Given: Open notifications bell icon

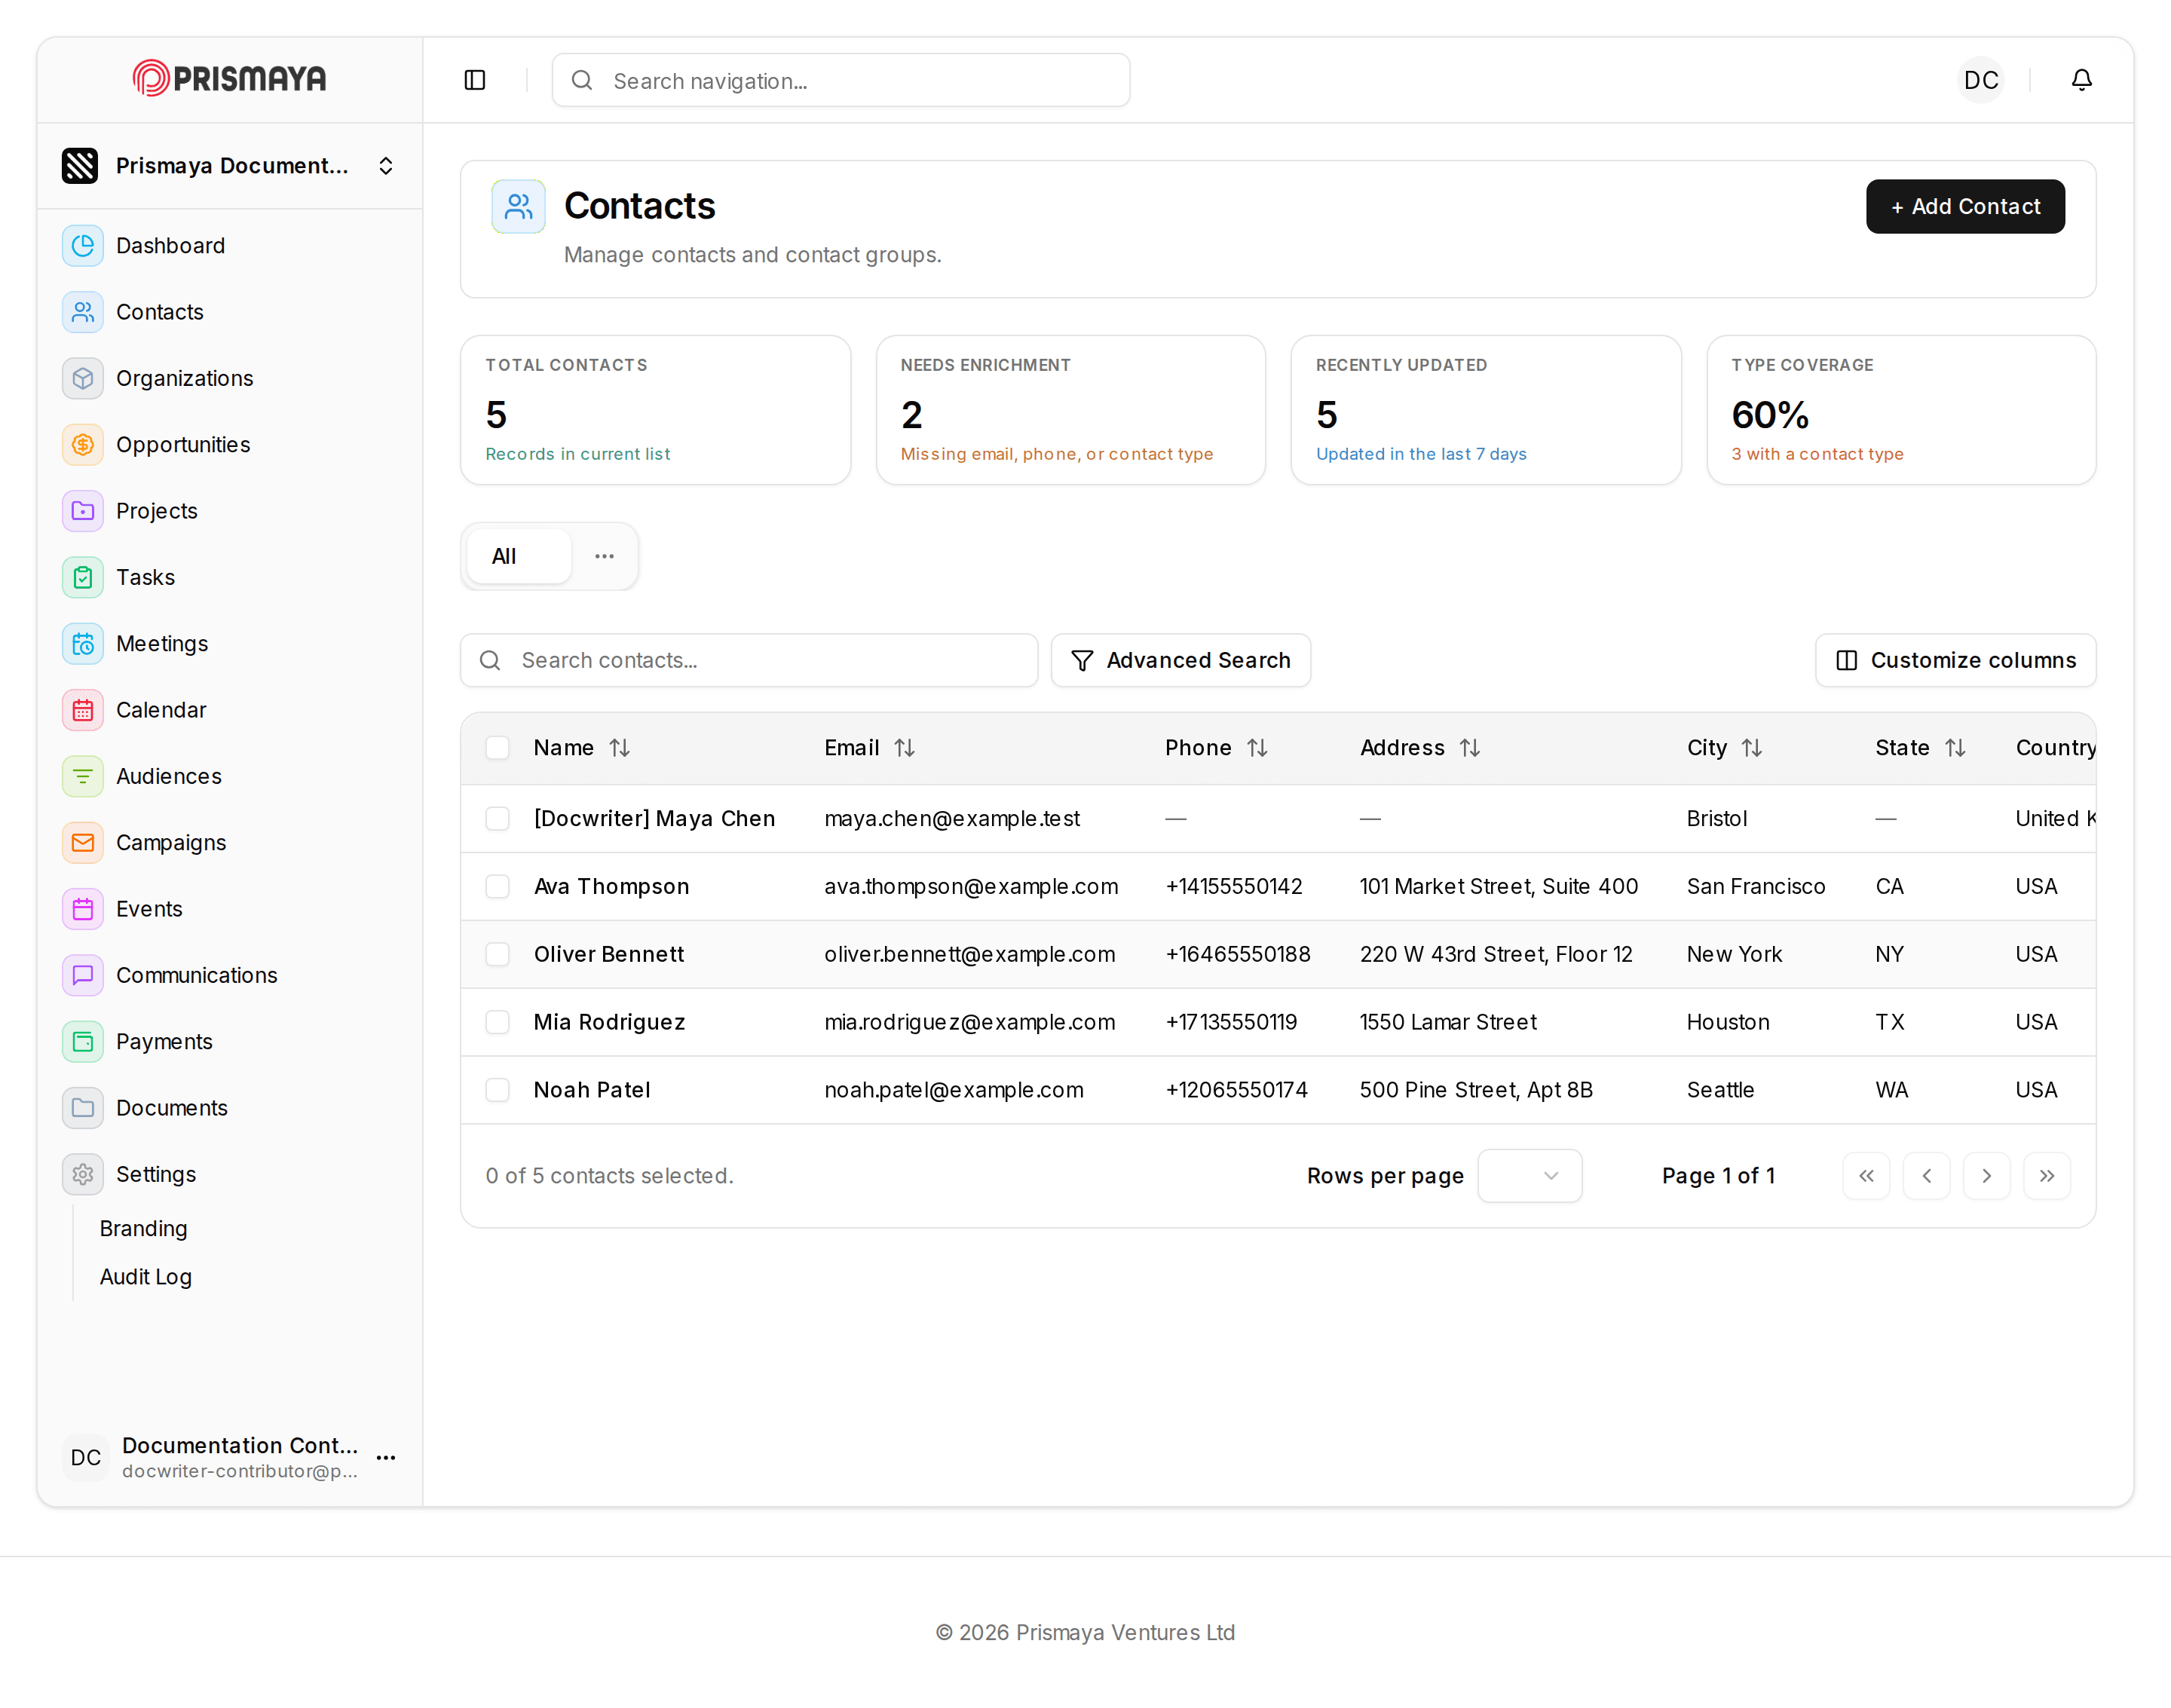Looking at the screenshot, I should tap(2082, 80).
